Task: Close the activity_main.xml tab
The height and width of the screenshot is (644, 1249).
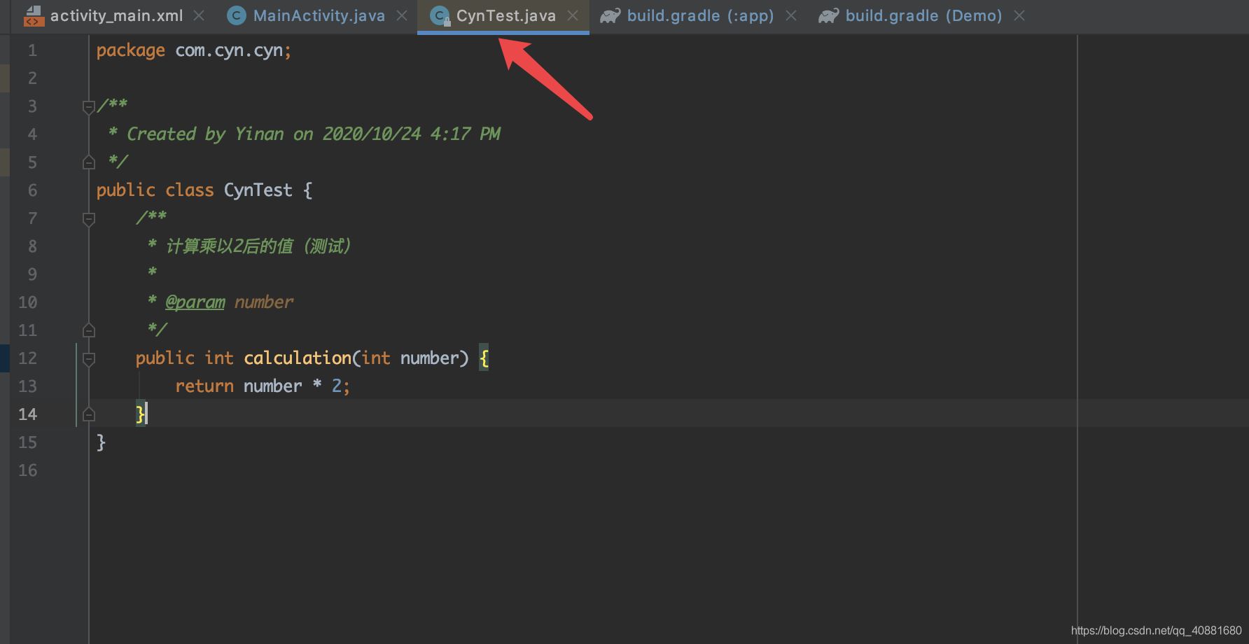Action: (200, 15)
